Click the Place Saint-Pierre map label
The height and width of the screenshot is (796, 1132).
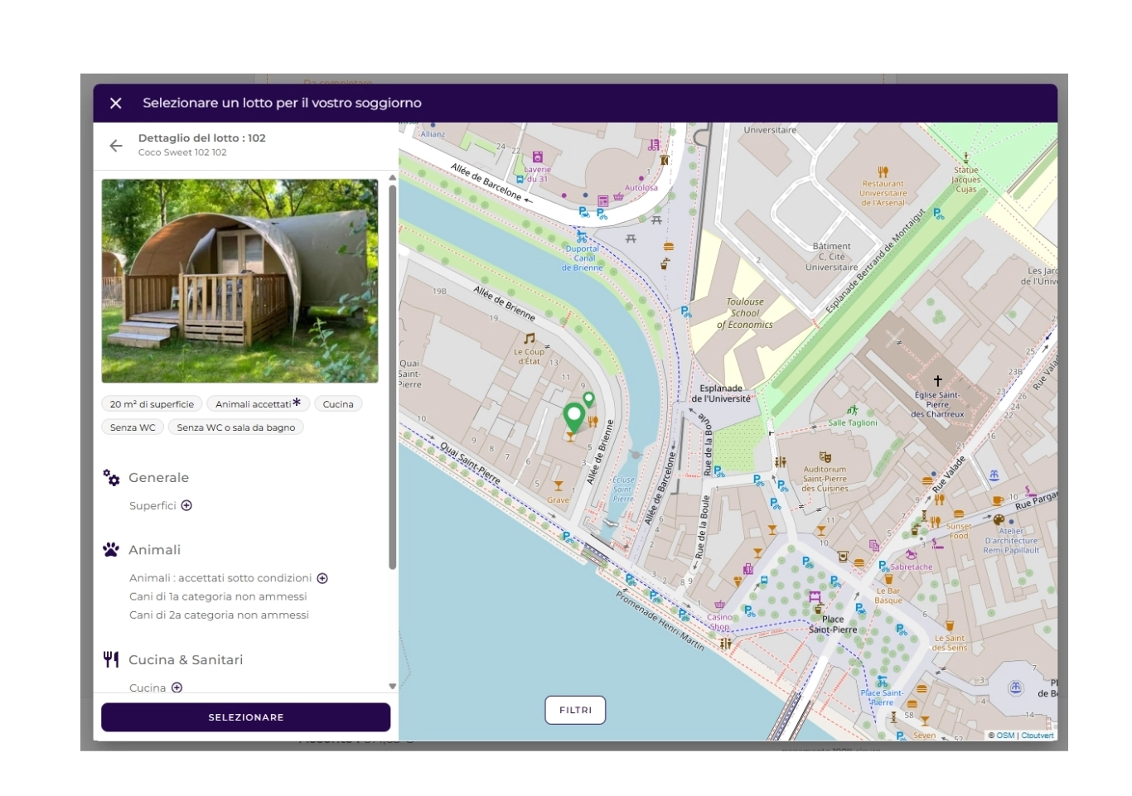(x=833, y=625)
